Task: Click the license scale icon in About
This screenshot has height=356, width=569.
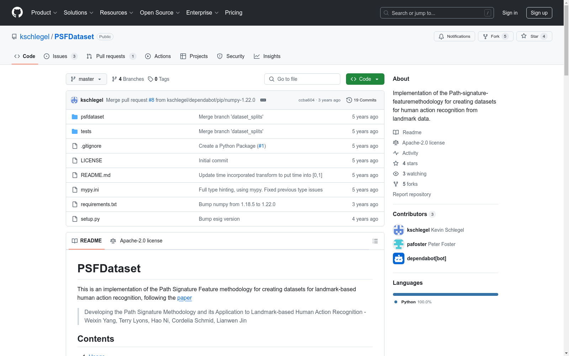Action: point(396,143)
